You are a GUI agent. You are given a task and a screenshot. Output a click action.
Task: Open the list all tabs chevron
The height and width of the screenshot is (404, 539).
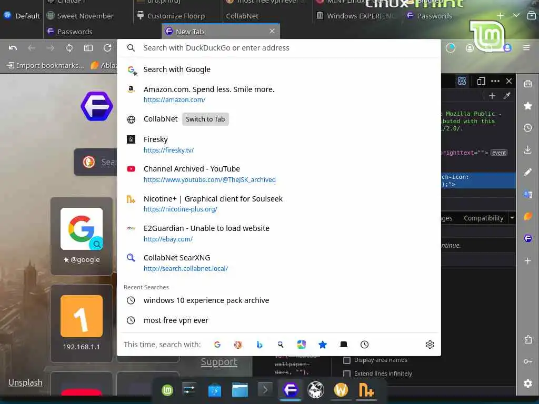(x=516, y=15)
